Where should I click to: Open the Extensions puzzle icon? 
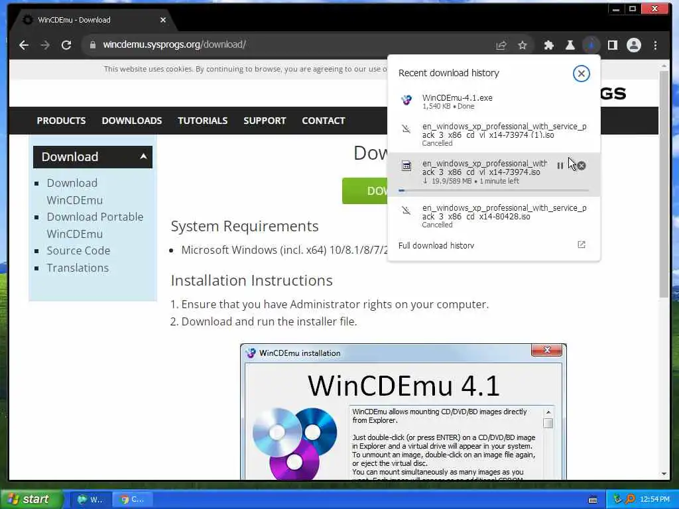pyautogui.click(x=548, y=45)
